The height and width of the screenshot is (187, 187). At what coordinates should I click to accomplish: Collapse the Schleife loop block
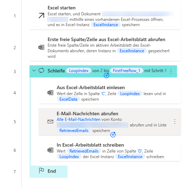pos(34,71)
